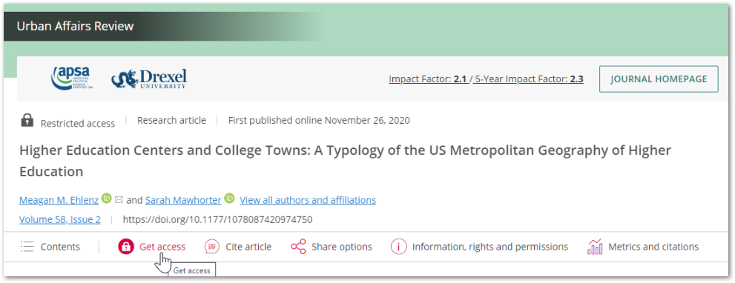Click the Share options share icon
This screenshot has height=283, width=735.
coord(298,247)
